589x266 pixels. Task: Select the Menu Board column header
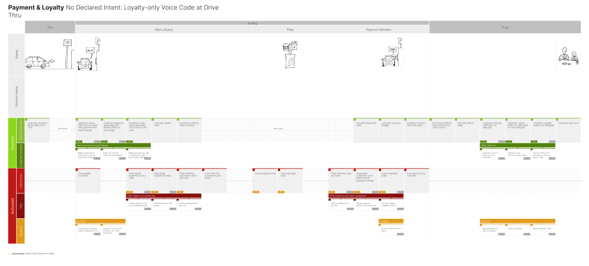(164, 29)
